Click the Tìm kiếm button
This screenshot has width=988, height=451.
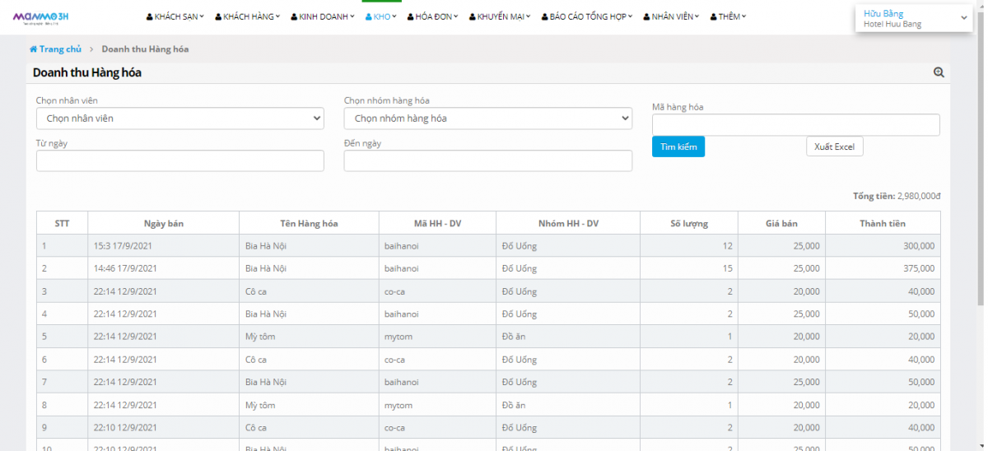point(678,146)
